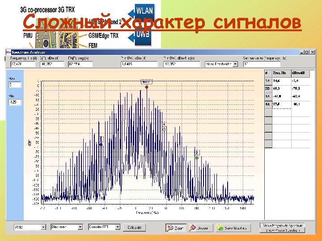The image size is (322, 241).
Task: Click the P in BW, dBm/Hz (4) field
Action: point(182,64)
